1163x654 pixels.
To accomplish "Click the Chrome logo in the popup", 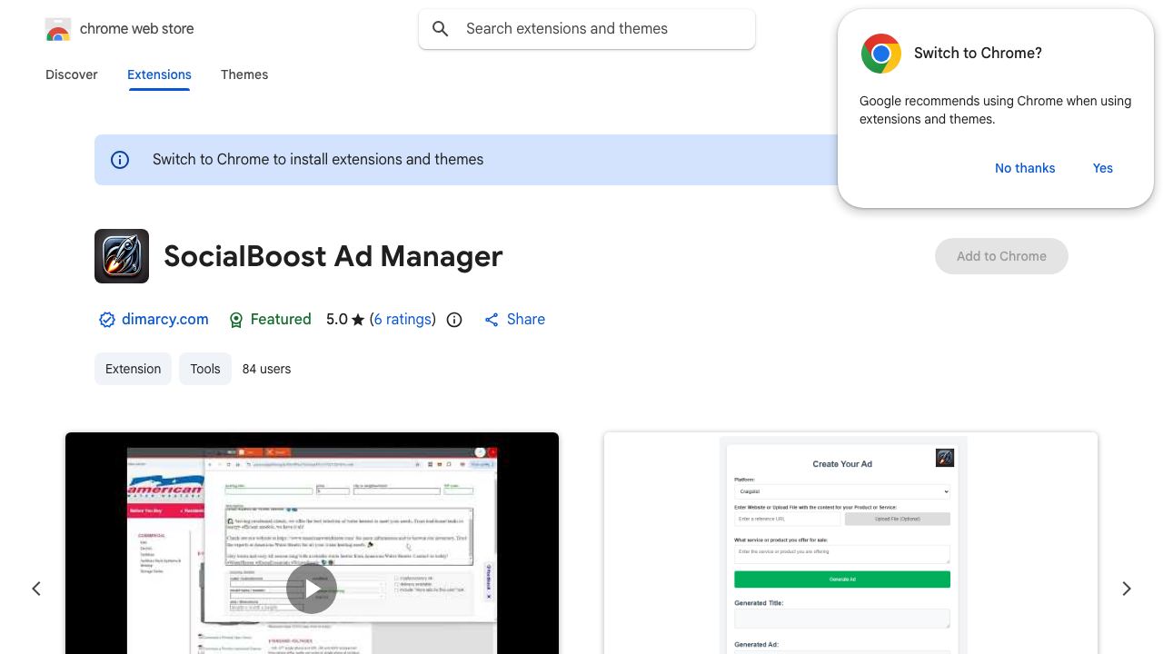I will tap(881, 54).
